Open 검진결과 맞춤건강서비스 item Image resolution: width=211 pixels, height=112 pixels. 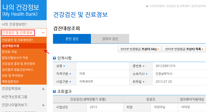[18, 69]
